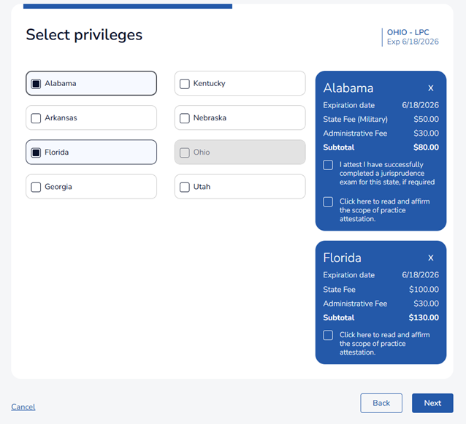Select the Utah checkbox
Image resolution: width=466 pixels, height=424 pixels.
(x=185, y=187)
